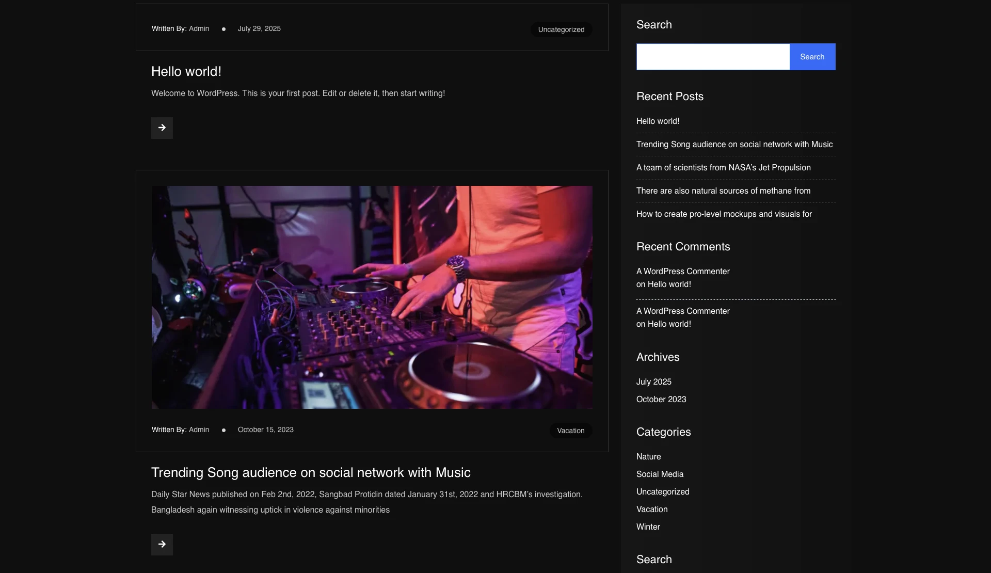Screen dimensions: 991x573
Task: Select the Uncategorized tag on Hello world post
Action: pyautogui.click(x=561, y=29)
